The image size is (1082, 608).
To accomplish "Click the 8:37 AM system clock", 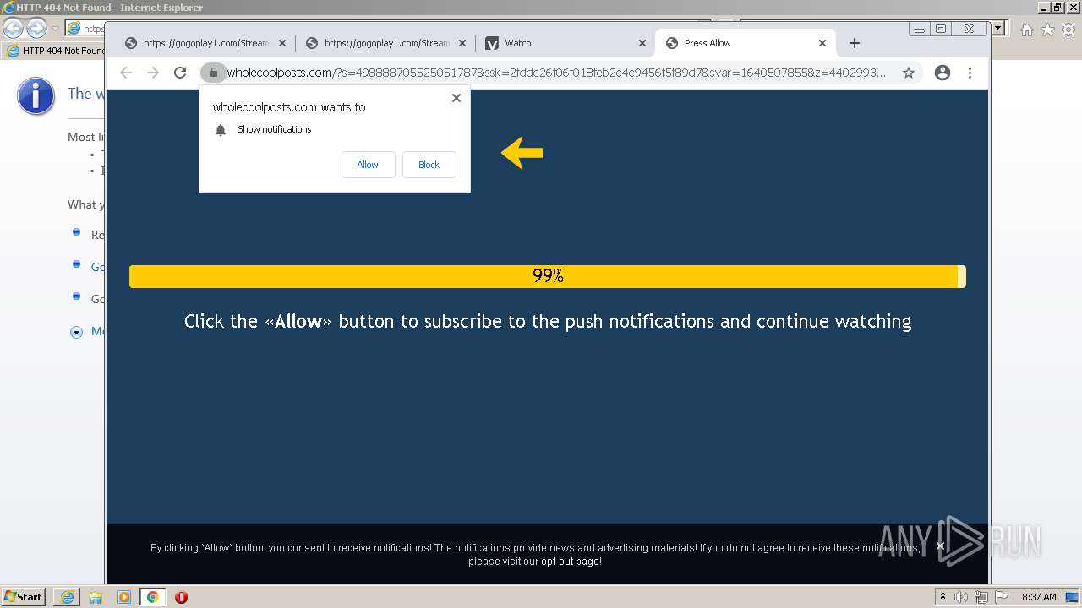I will [x=1039, y=597].
